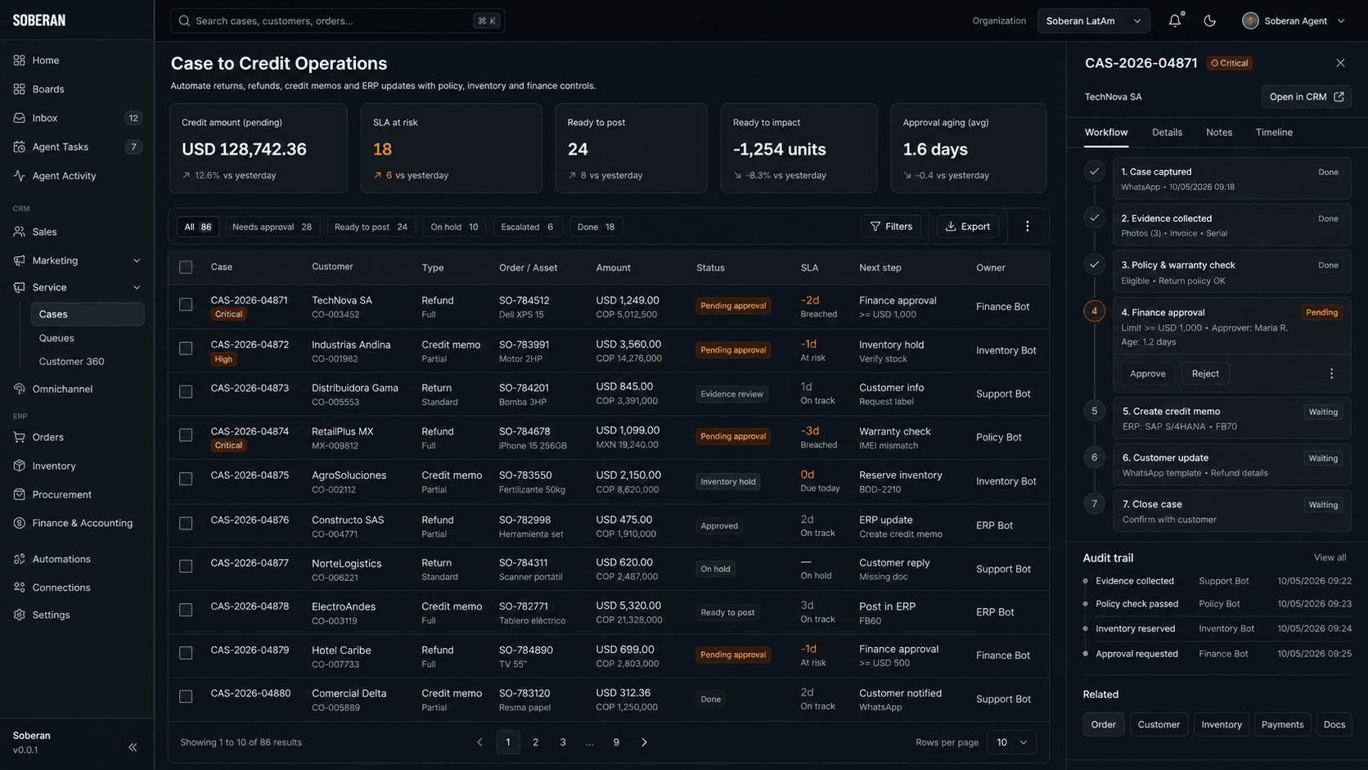Click the SLA at risk card
This screenshot has height=770, width=1368.
coord(451,148)
